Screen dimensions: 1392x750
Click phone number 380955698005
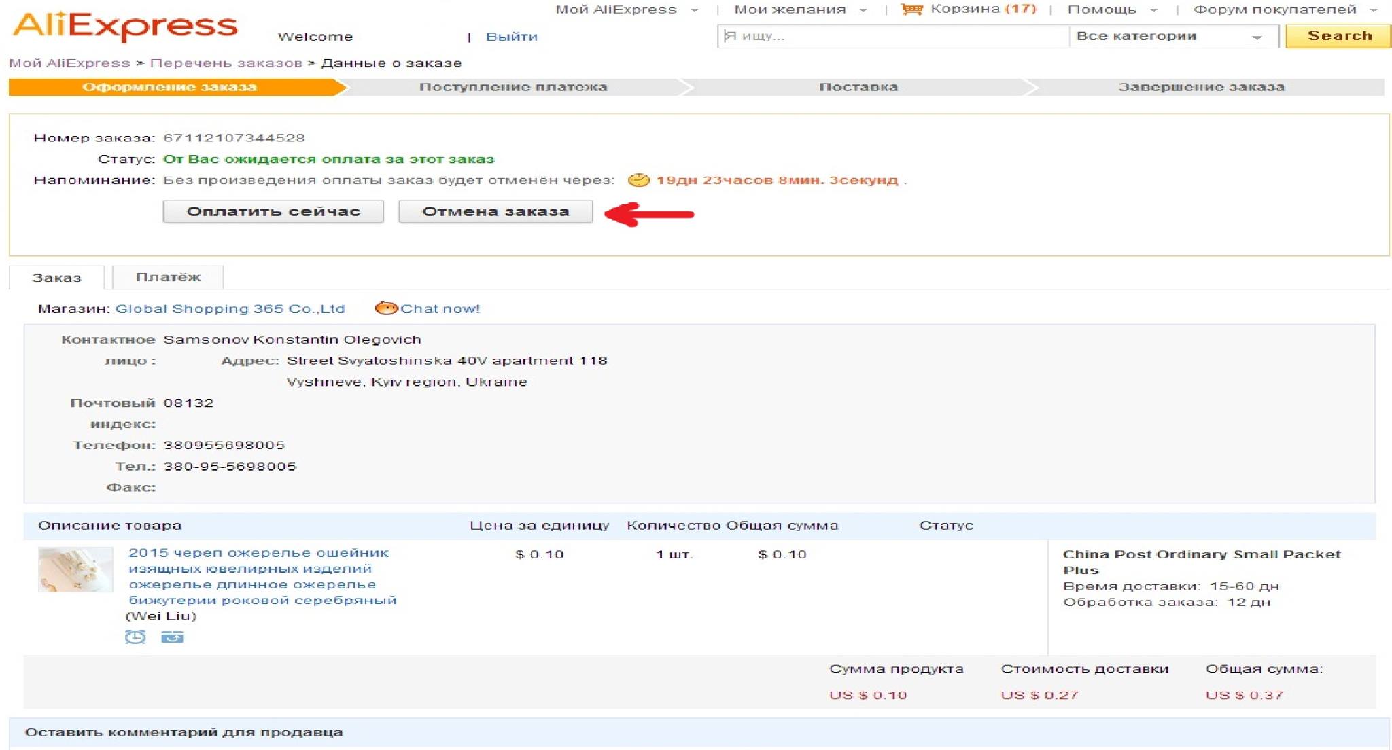[224, 445]
